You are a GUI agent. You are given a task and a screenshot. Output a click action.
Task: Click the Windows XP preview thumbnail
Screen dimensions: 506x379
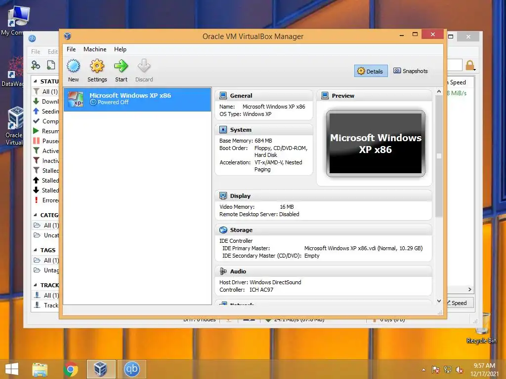[x=376, y=144]
